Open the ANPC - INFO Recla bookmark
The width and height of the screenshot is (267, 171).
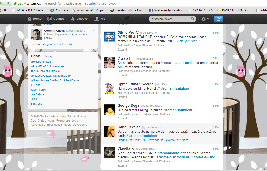tap(29, 10)
